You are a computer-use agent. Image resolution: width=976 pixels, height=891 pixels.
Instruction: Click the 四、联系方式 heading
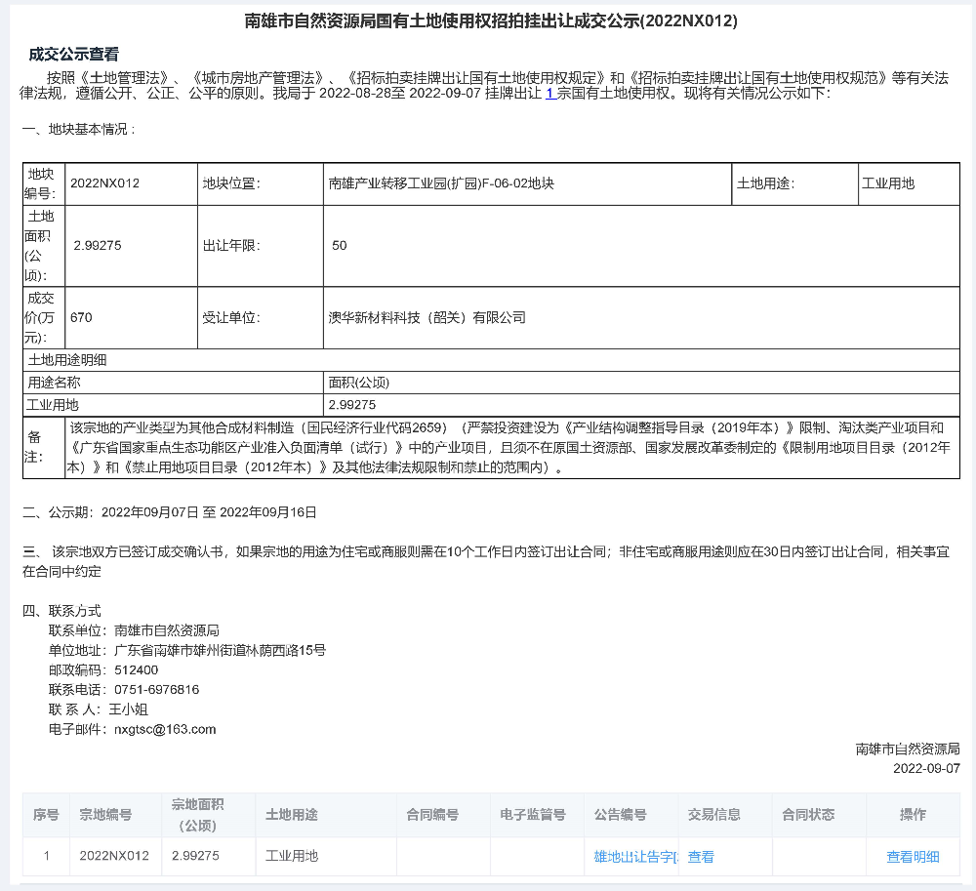[61, 610]
